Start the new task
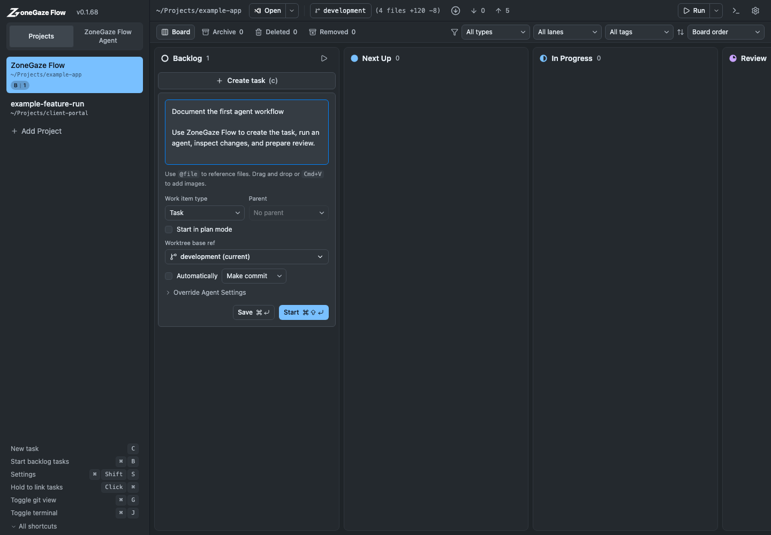The width and height of the screenshot is (771, 535). (304, 312)
